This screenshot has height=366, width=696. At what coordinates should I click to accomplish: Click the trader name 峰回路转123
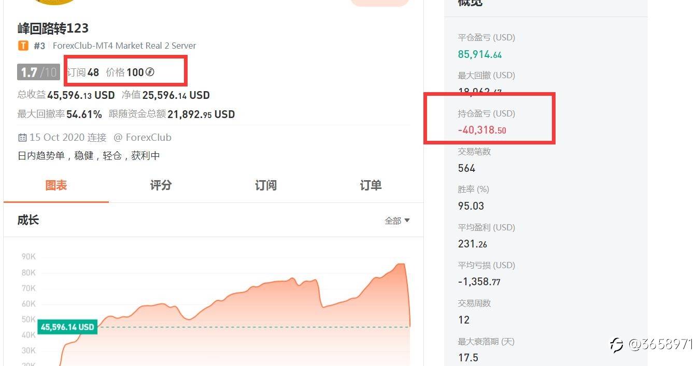pyautogui.click(x=53, y=28)
